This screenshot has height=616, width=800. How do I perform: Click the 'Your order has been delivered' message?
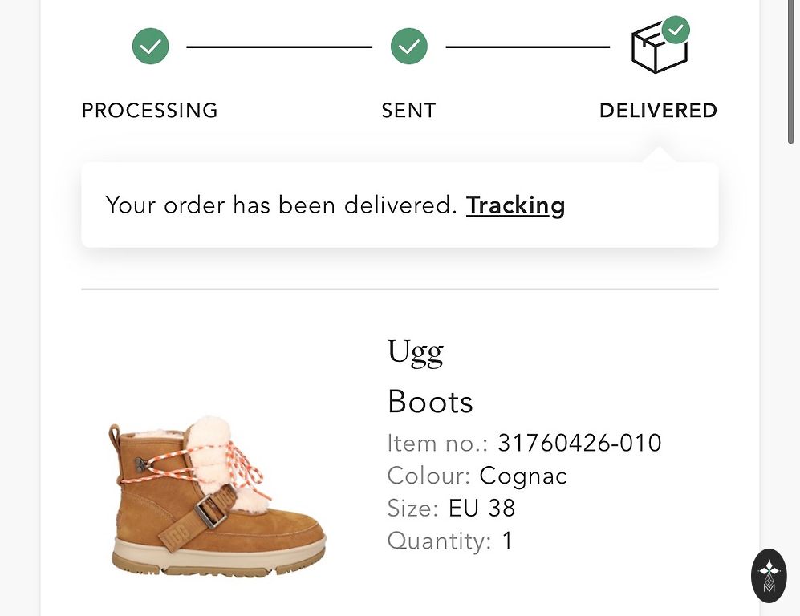pyautogui.click(x=281, y=205)
